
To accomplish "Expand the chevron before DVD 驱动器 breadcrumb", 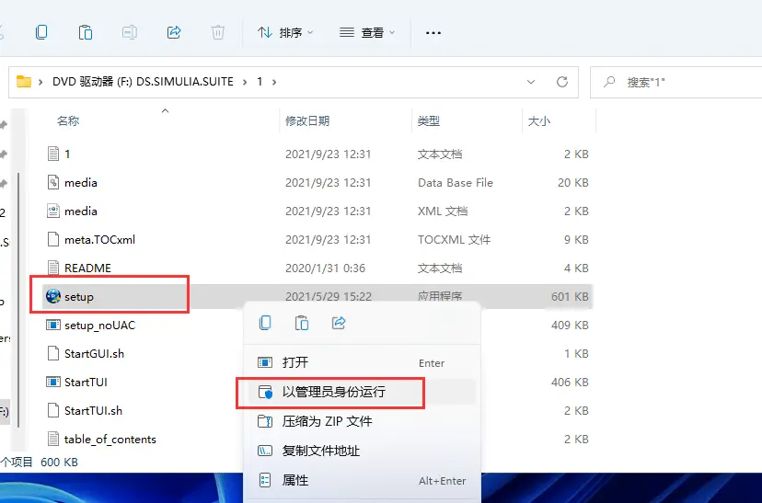I will click(x=40, y=82).
